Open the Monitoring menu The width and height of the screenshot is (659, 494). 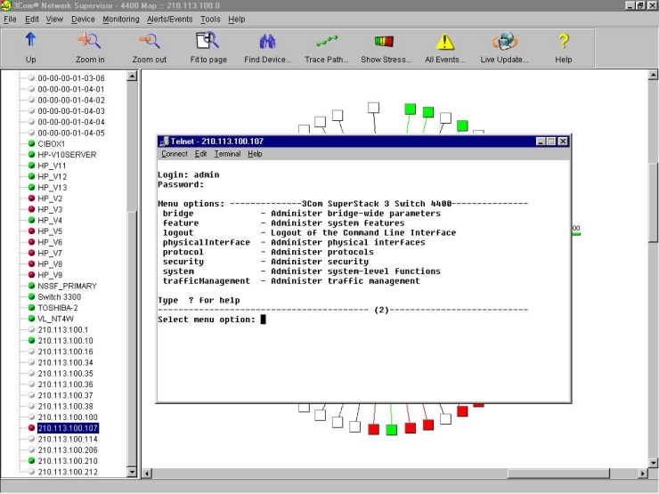pyautogui.click(x=120, y=19)
